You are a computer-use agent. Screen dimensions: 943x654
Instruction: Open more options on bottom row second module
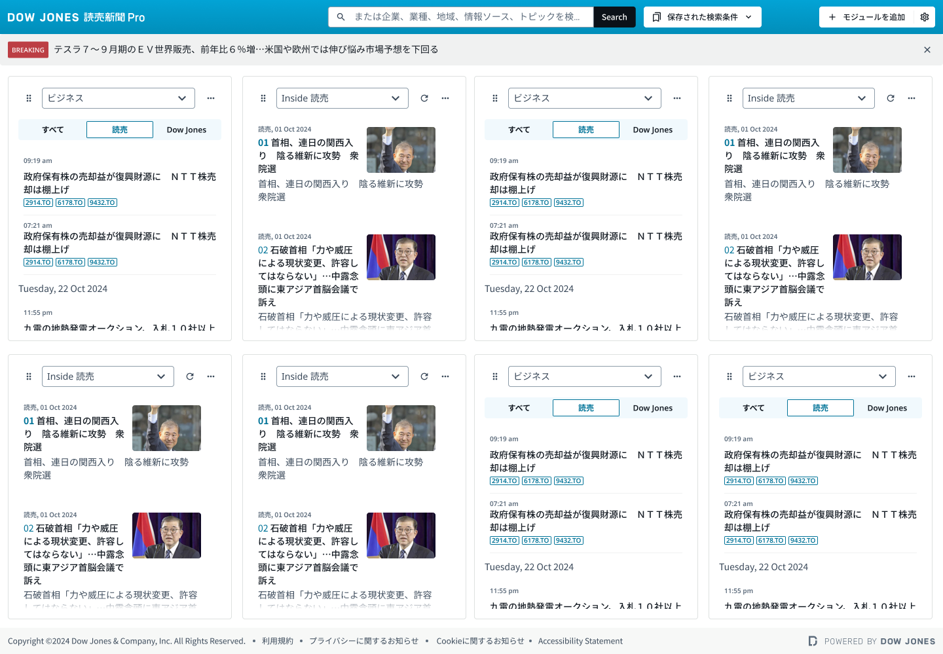445,376
